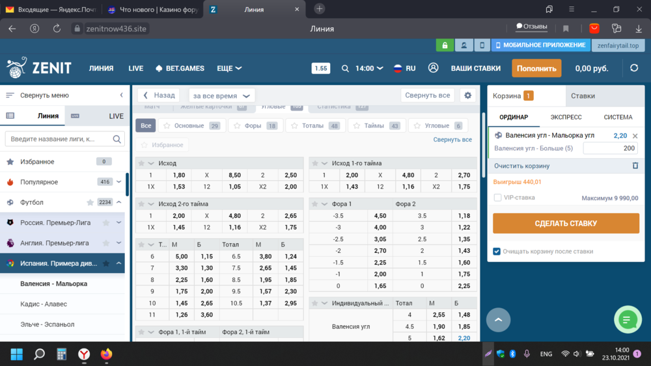Remove the Валенсия угл bet with the X
Viewport: 651px width, 366px height.
coord(635,136)
